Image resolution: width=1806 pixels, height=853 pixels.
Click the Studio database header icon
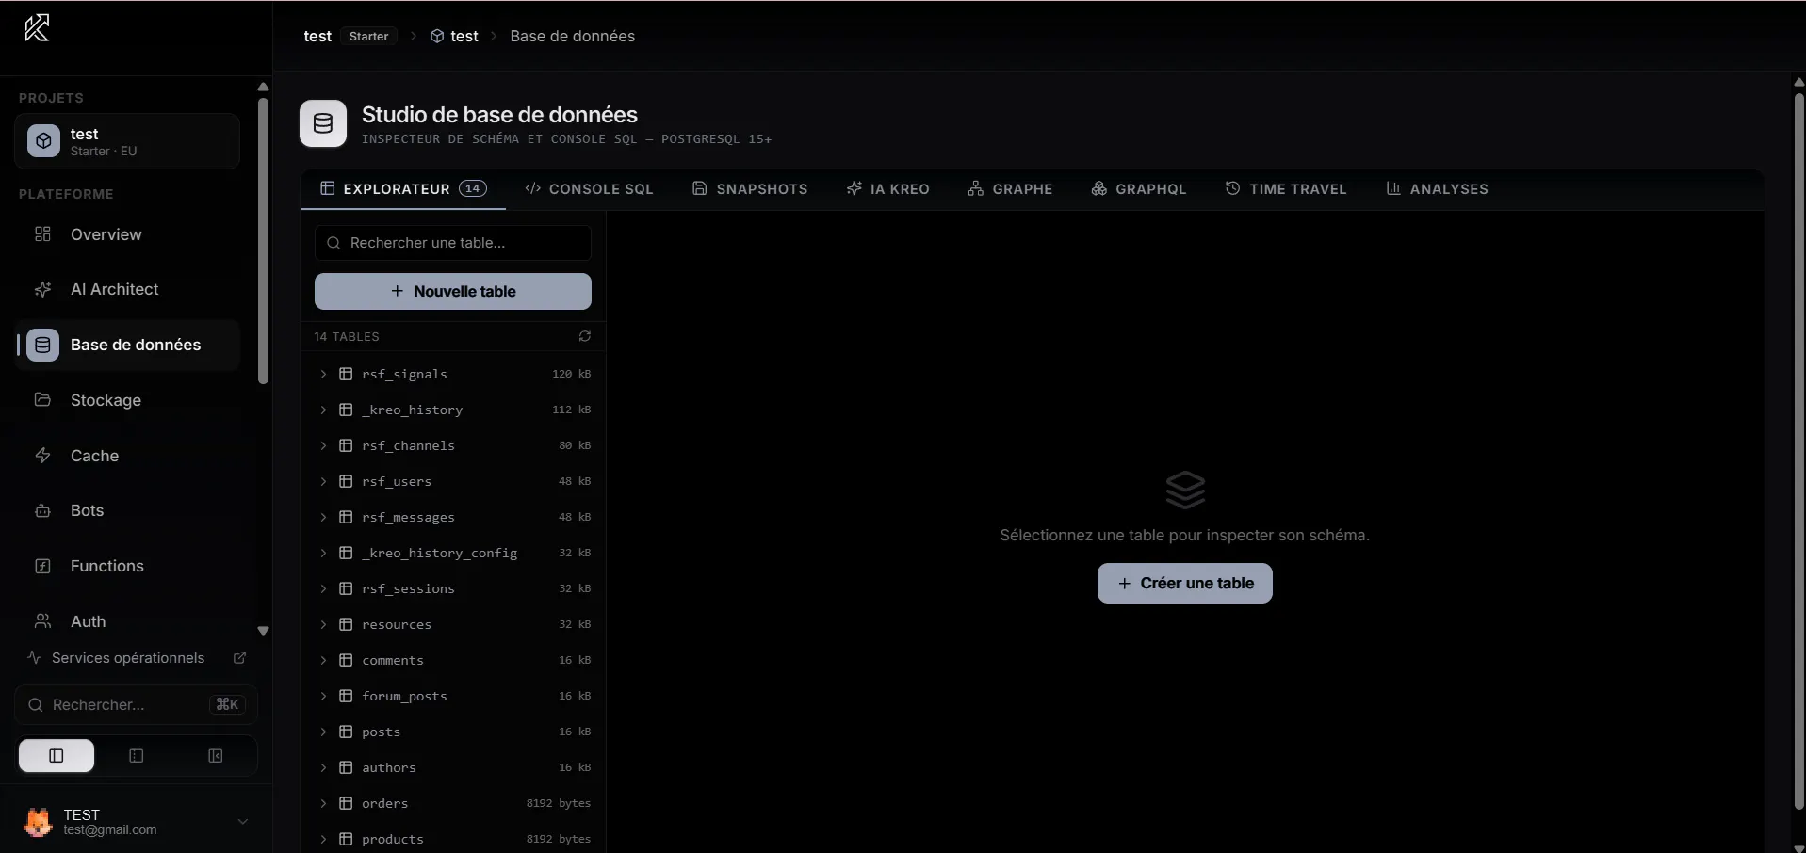323,123
